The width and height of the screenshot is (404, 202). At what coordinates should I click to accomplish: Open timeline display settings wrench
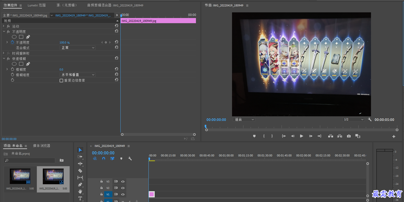pos(130,159)
